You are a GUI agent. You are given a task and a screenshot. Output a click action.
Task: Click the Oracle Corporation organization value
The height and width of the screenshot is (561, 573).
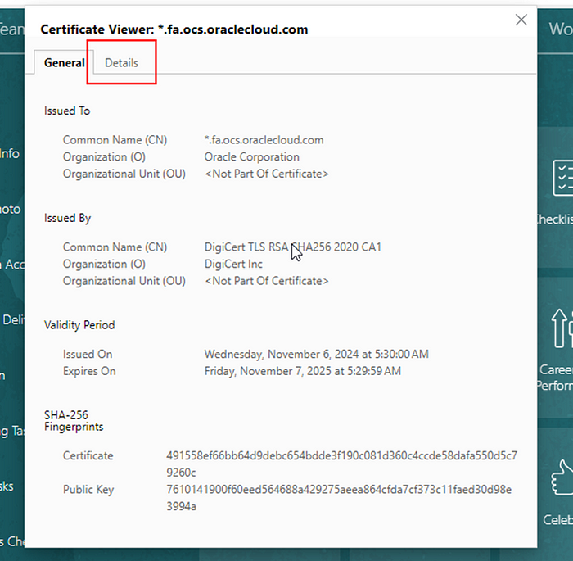click(x=252, y=156)
